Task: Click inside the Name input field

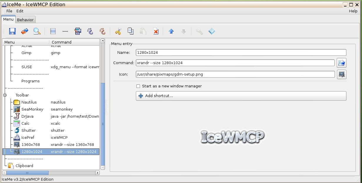Action: point(206,52)
